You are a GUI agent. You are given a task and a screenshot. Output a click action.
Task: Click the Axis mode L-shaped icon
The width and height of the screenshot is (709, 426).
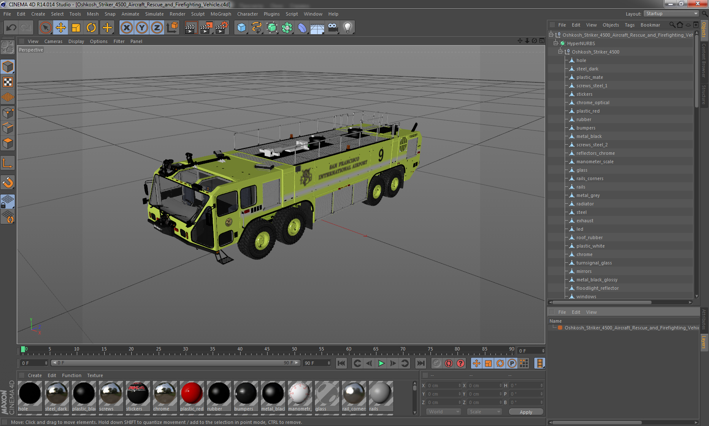8,163
